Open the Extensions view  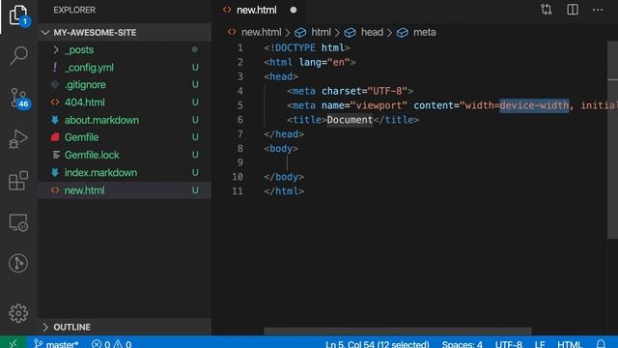coord(18,181)
